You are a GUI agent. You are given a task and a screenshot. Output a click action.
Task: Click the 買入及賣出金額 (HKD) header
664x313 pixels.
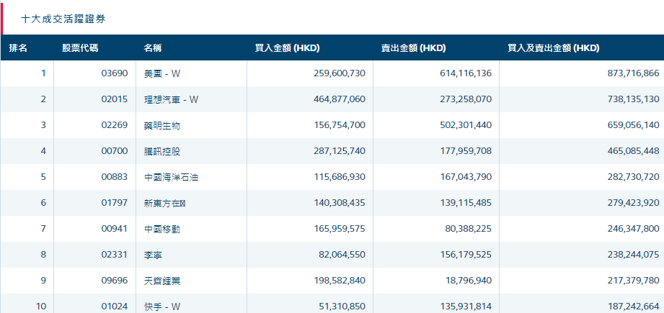point(554,48)
